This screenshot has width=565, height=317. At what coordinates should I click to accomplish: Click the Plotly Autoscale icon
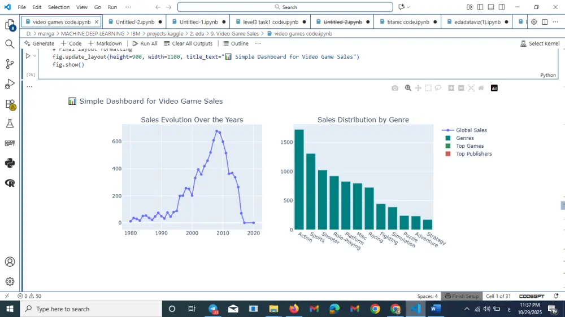(x=471, y=88)
